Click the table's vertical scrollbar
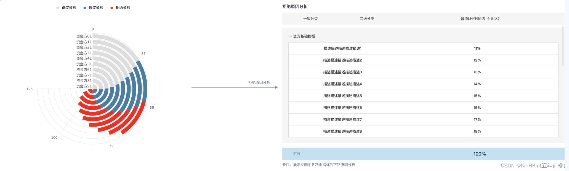569x171 pixels. point(563,46)
